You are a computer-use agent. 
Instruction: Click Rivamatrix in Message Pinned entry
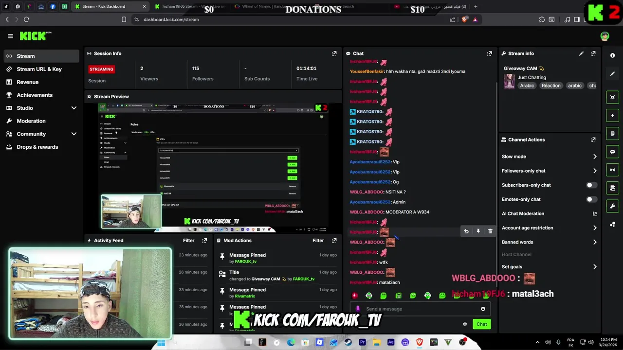(245, 296)
